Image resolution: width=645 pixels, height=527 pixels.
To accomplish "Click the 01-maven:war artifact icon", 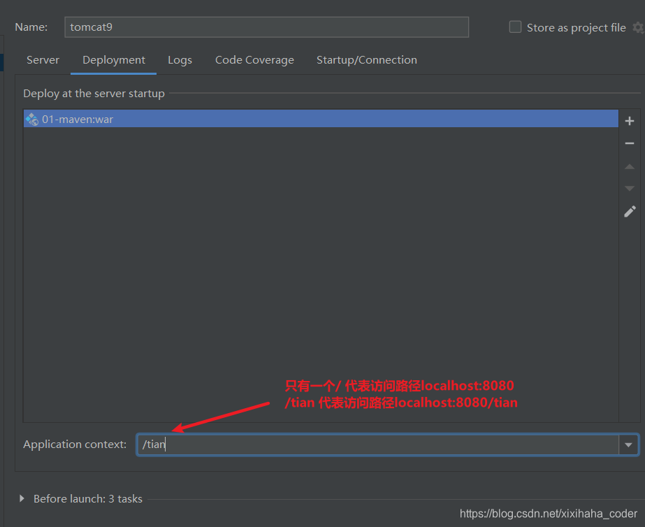I will 31,120.
